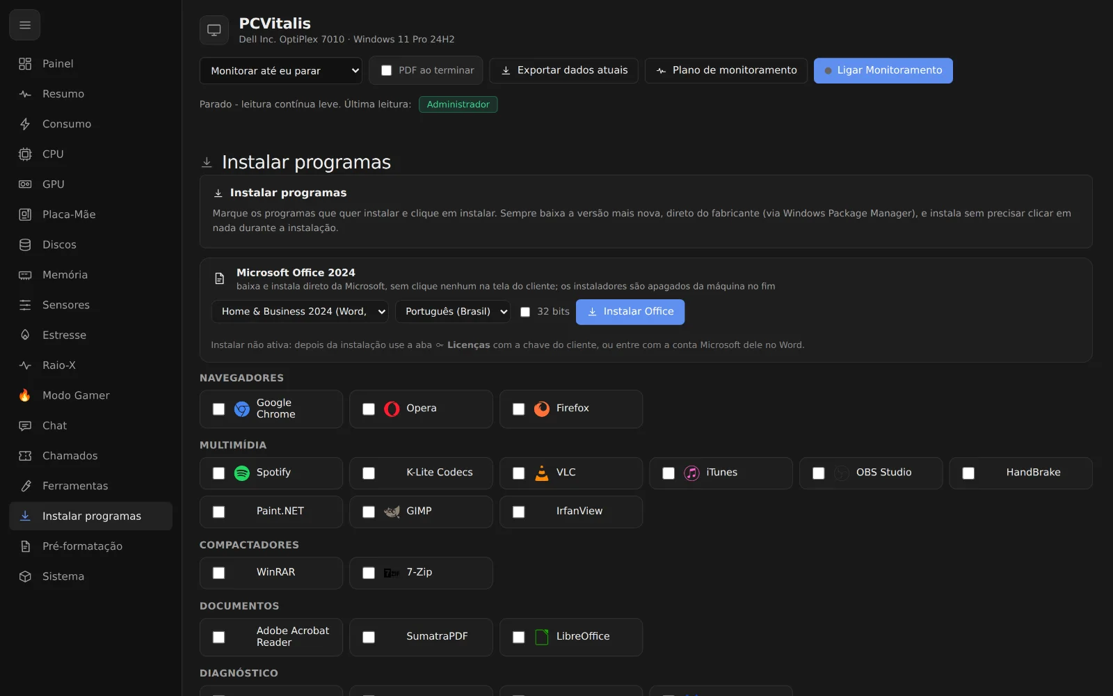The image size is (1113, 696).
Task: Click the Chat bubble icon
Action: (x=25, y=426)
